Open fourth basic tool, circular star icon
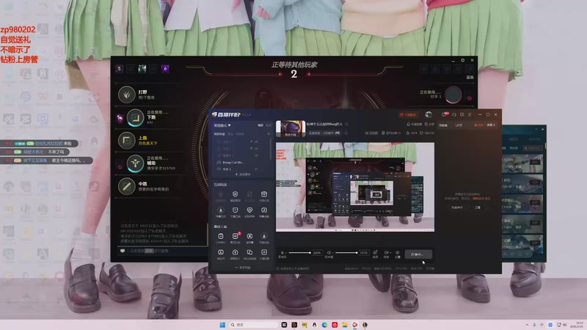The image size is (587, 330). click(264, 238)
